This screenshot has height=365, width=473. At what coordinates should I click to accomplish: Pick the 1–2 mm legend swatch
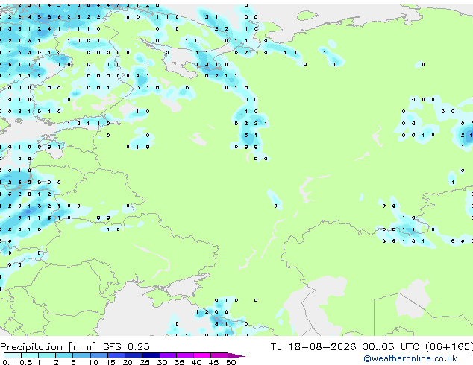pyautogui.click(x=47, y=355)
